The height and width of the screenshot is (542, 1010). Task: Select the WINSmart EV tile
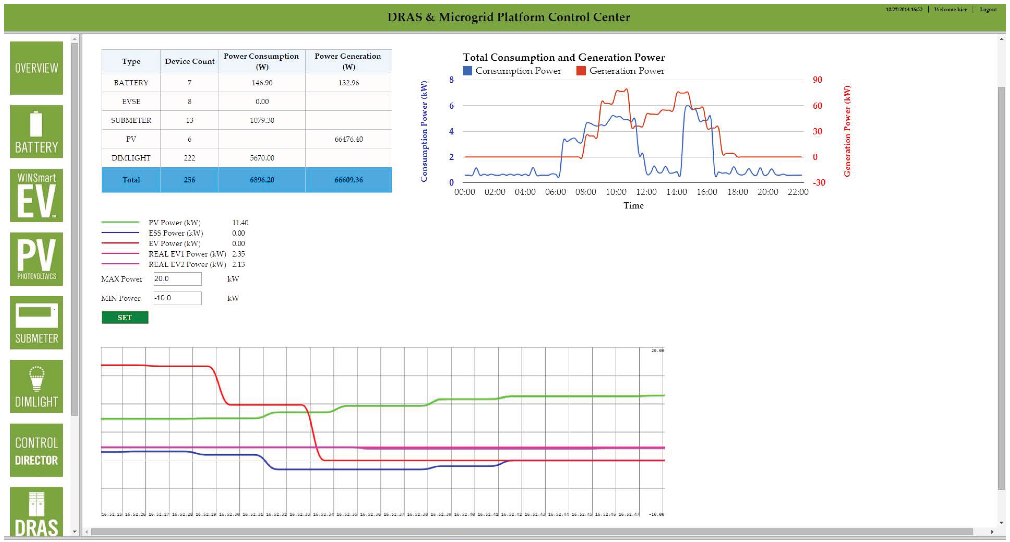click(x=36, y=195)
